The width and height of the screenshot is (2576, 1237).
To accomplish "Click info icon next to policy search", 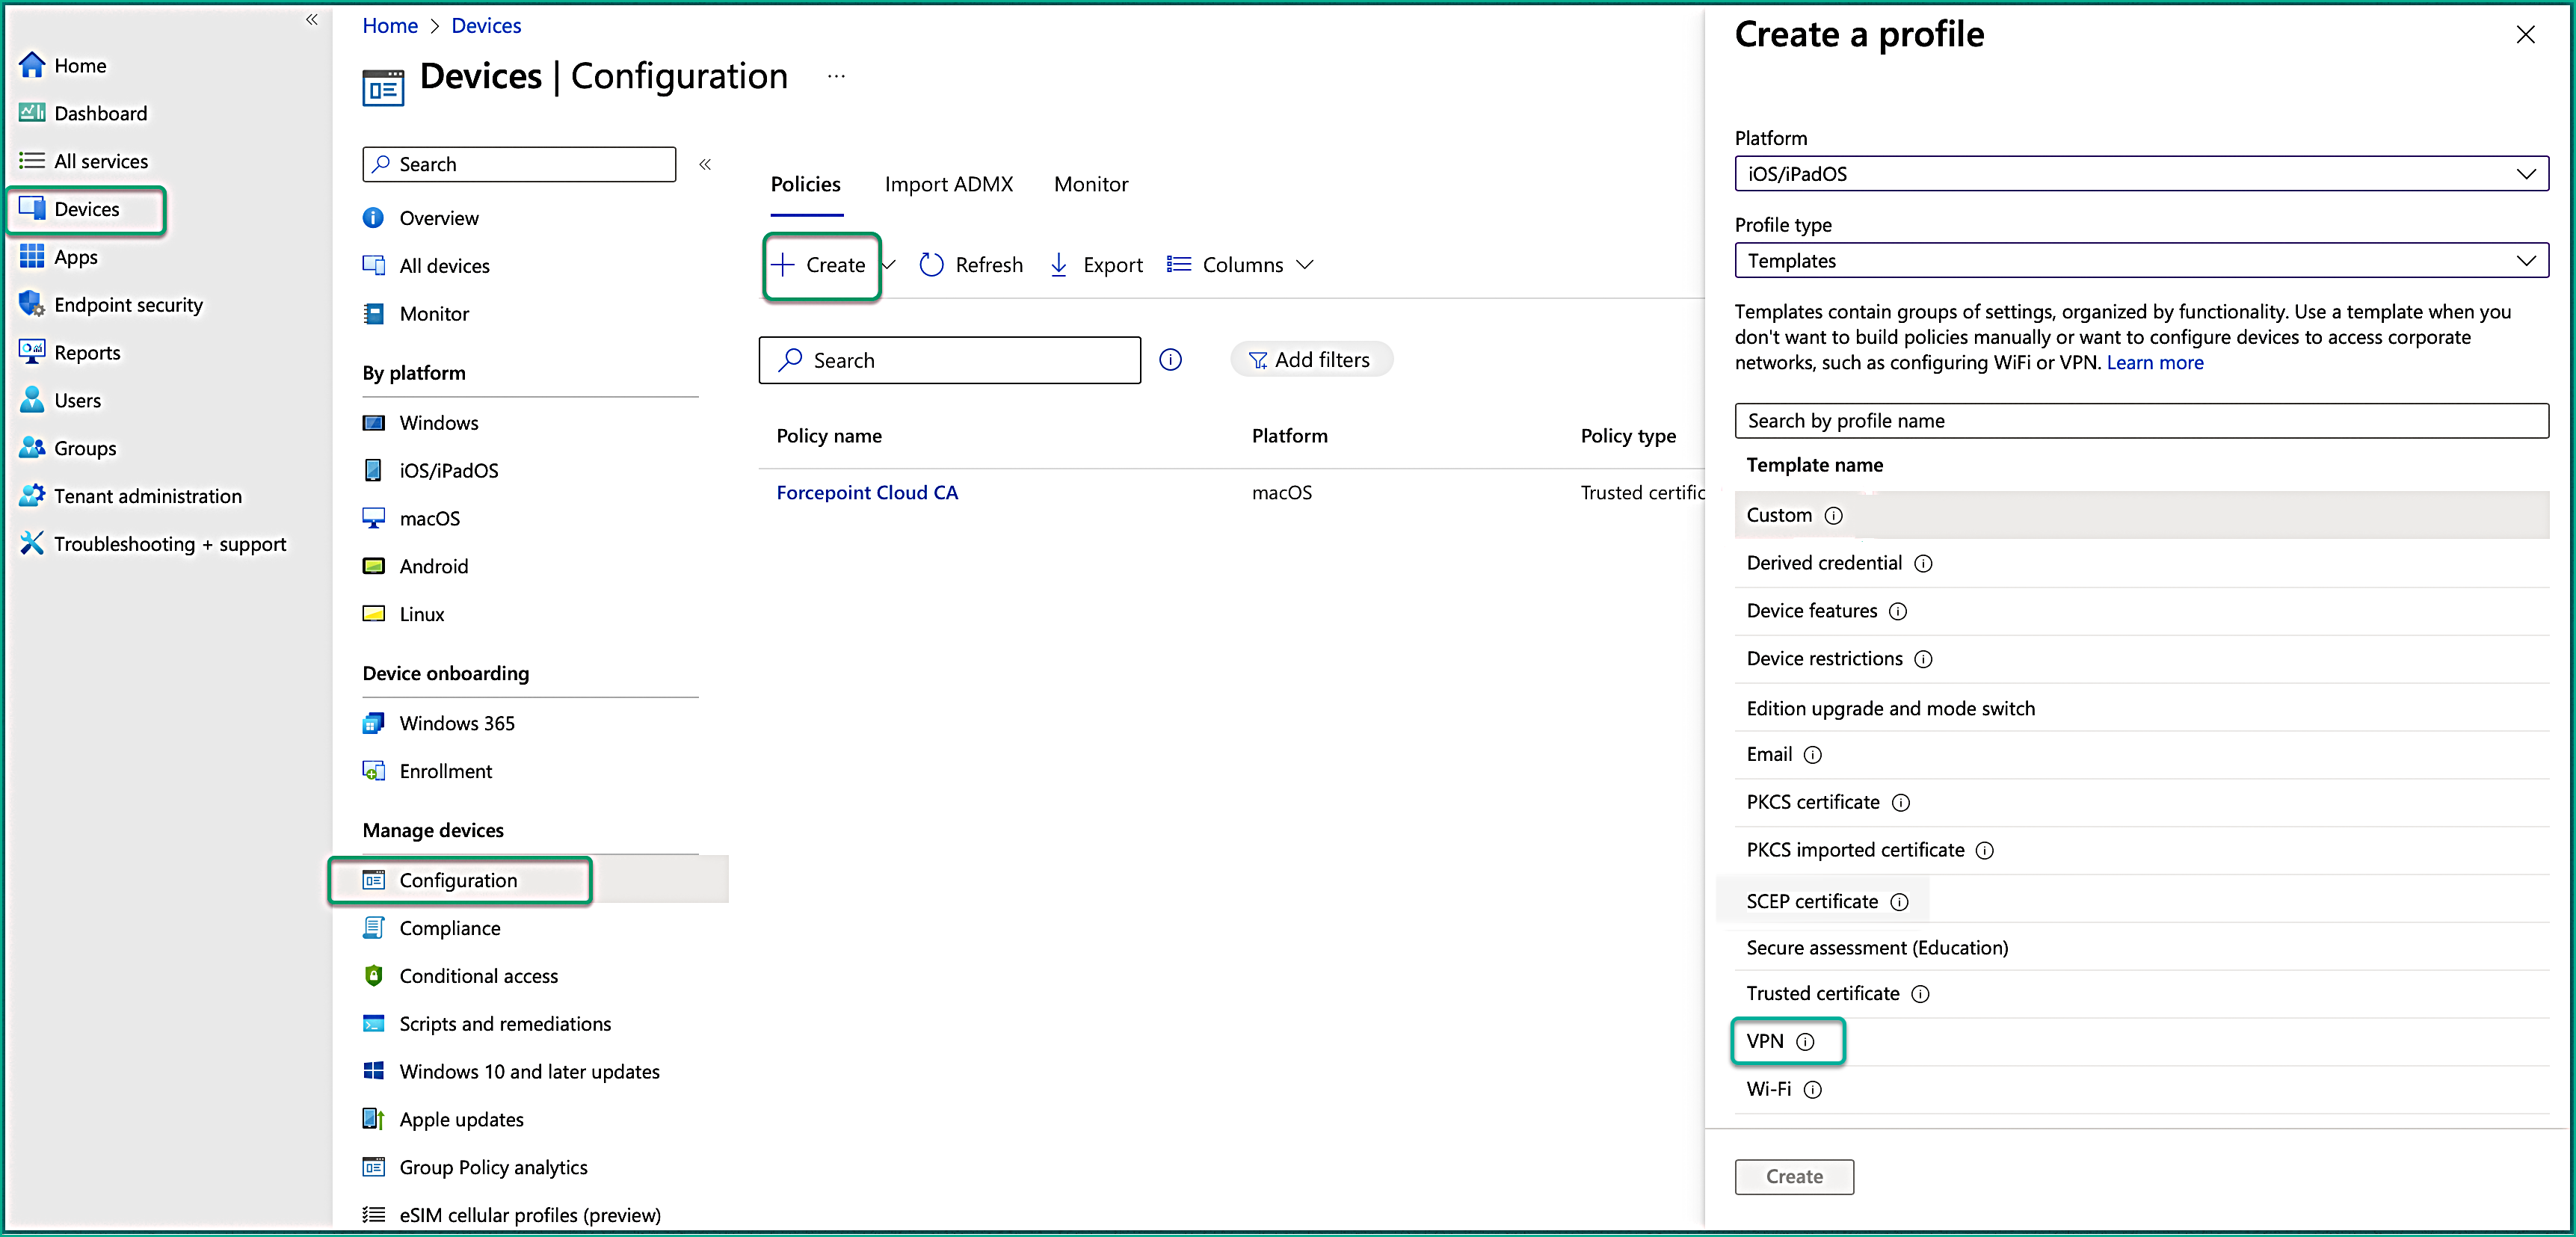I will click(1170, 360).
